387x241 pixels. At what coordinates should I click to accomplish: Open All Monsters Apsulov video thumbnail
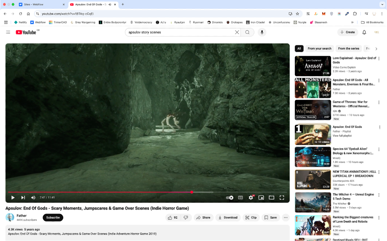pyautogui.click(x=313, y=88)
